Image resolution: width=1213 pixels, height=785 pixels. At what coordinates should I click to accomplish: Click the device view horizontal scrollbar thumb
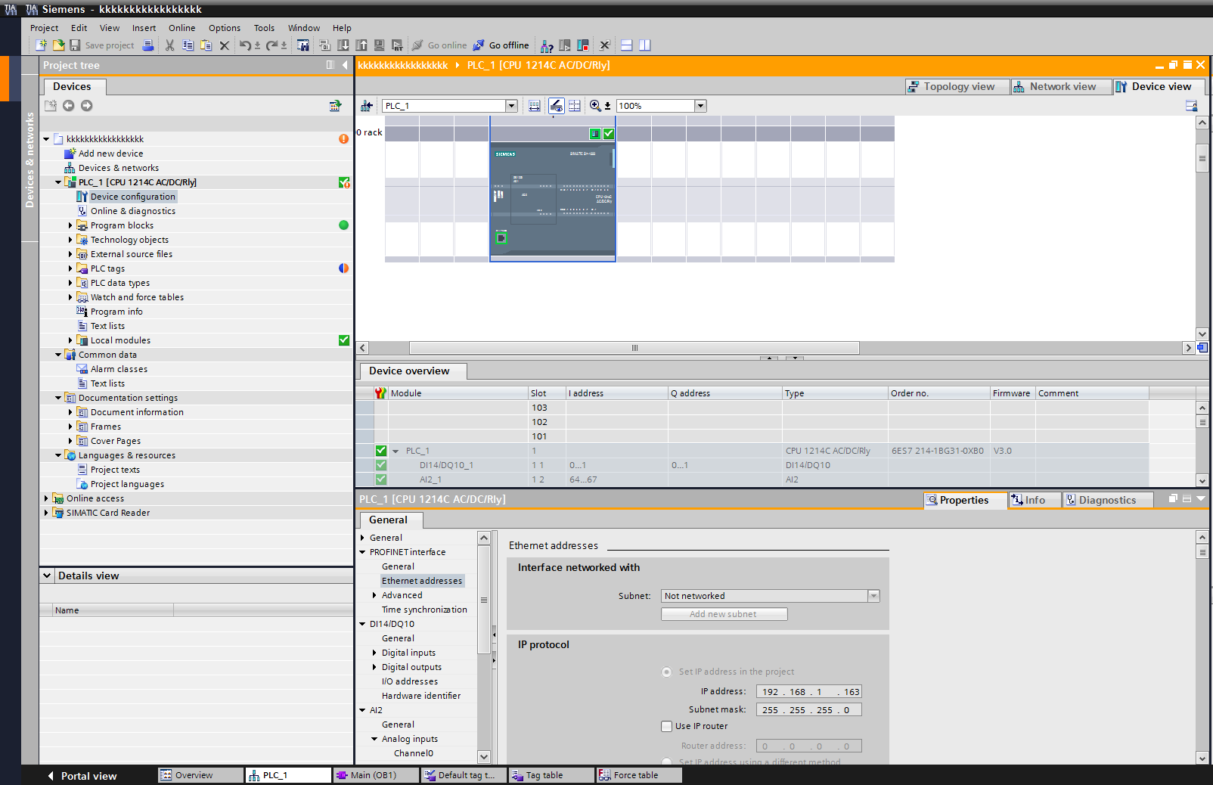(634, 348)
